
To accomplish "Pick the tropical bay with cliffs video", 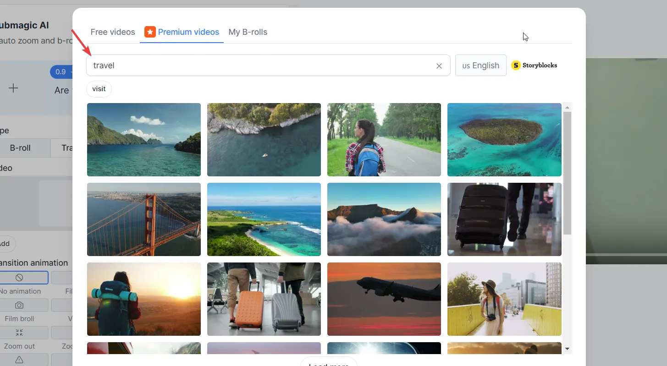I will 144,140.
